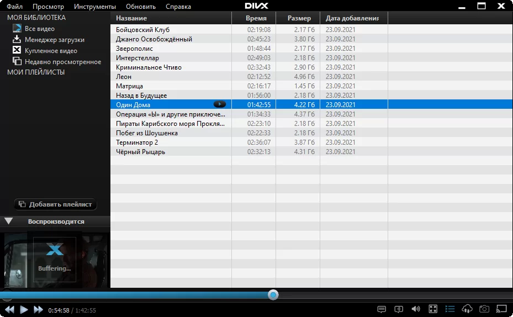Screen dimensions: 513x317
Task: Open the Инструменты menu
Action: [x=95, y=7]
